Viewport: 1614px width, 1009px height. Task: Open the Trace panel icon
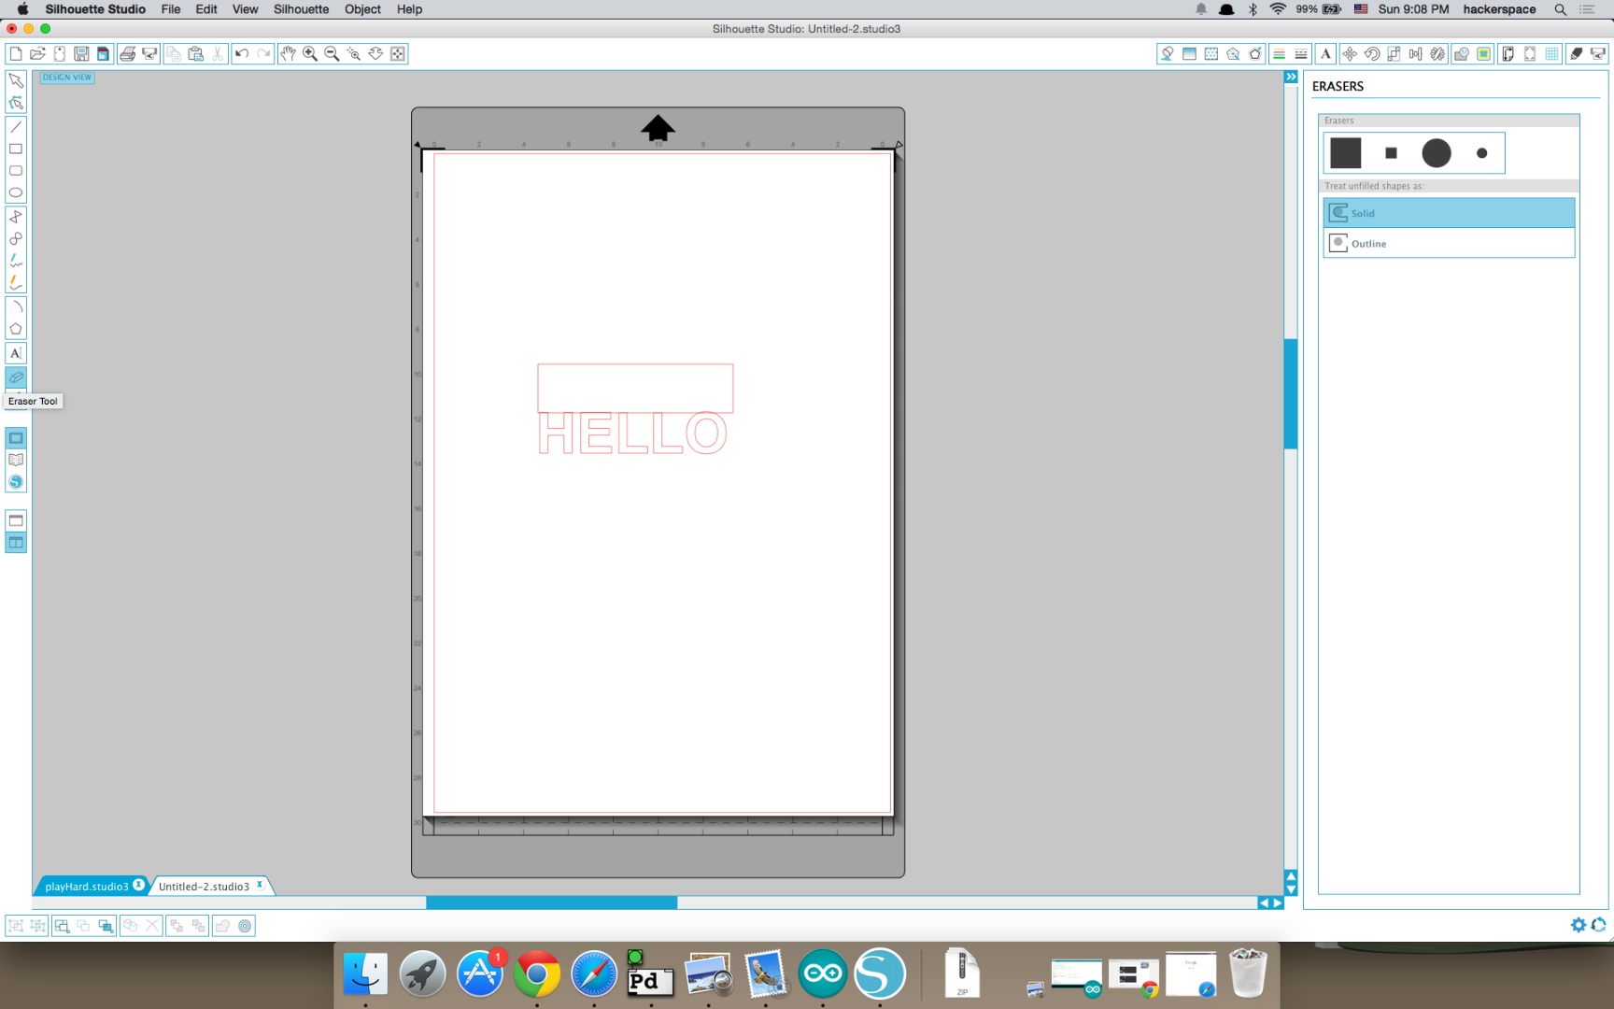(x=1234, y=53)
